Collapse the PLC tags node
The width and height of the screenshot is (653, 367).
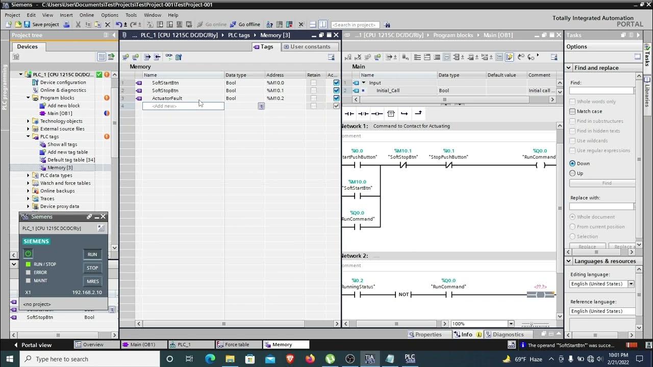coord(28,137)
